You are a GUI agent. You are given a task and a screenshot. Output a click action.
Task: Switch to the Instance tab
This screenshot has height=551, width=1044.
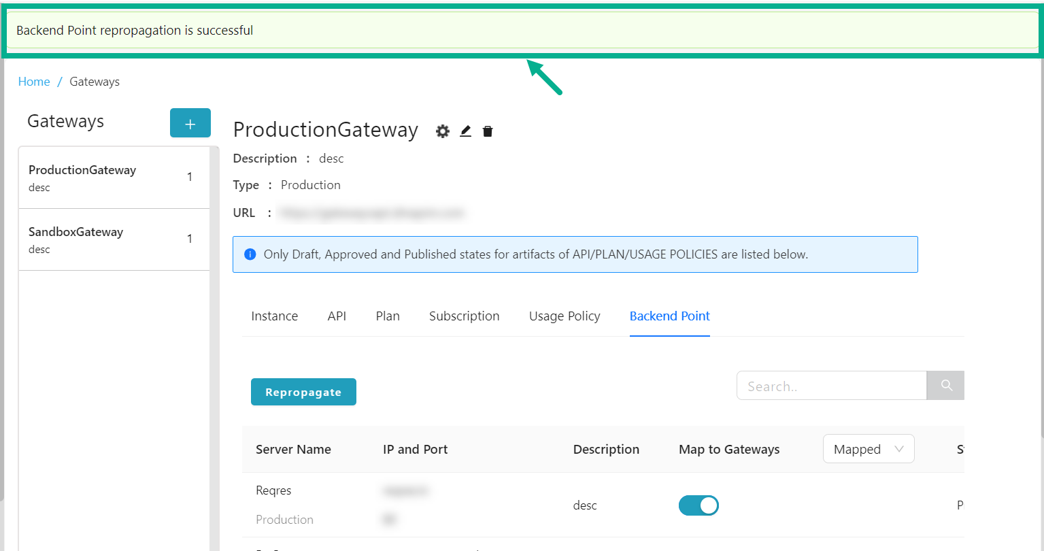tap(274, 316)
